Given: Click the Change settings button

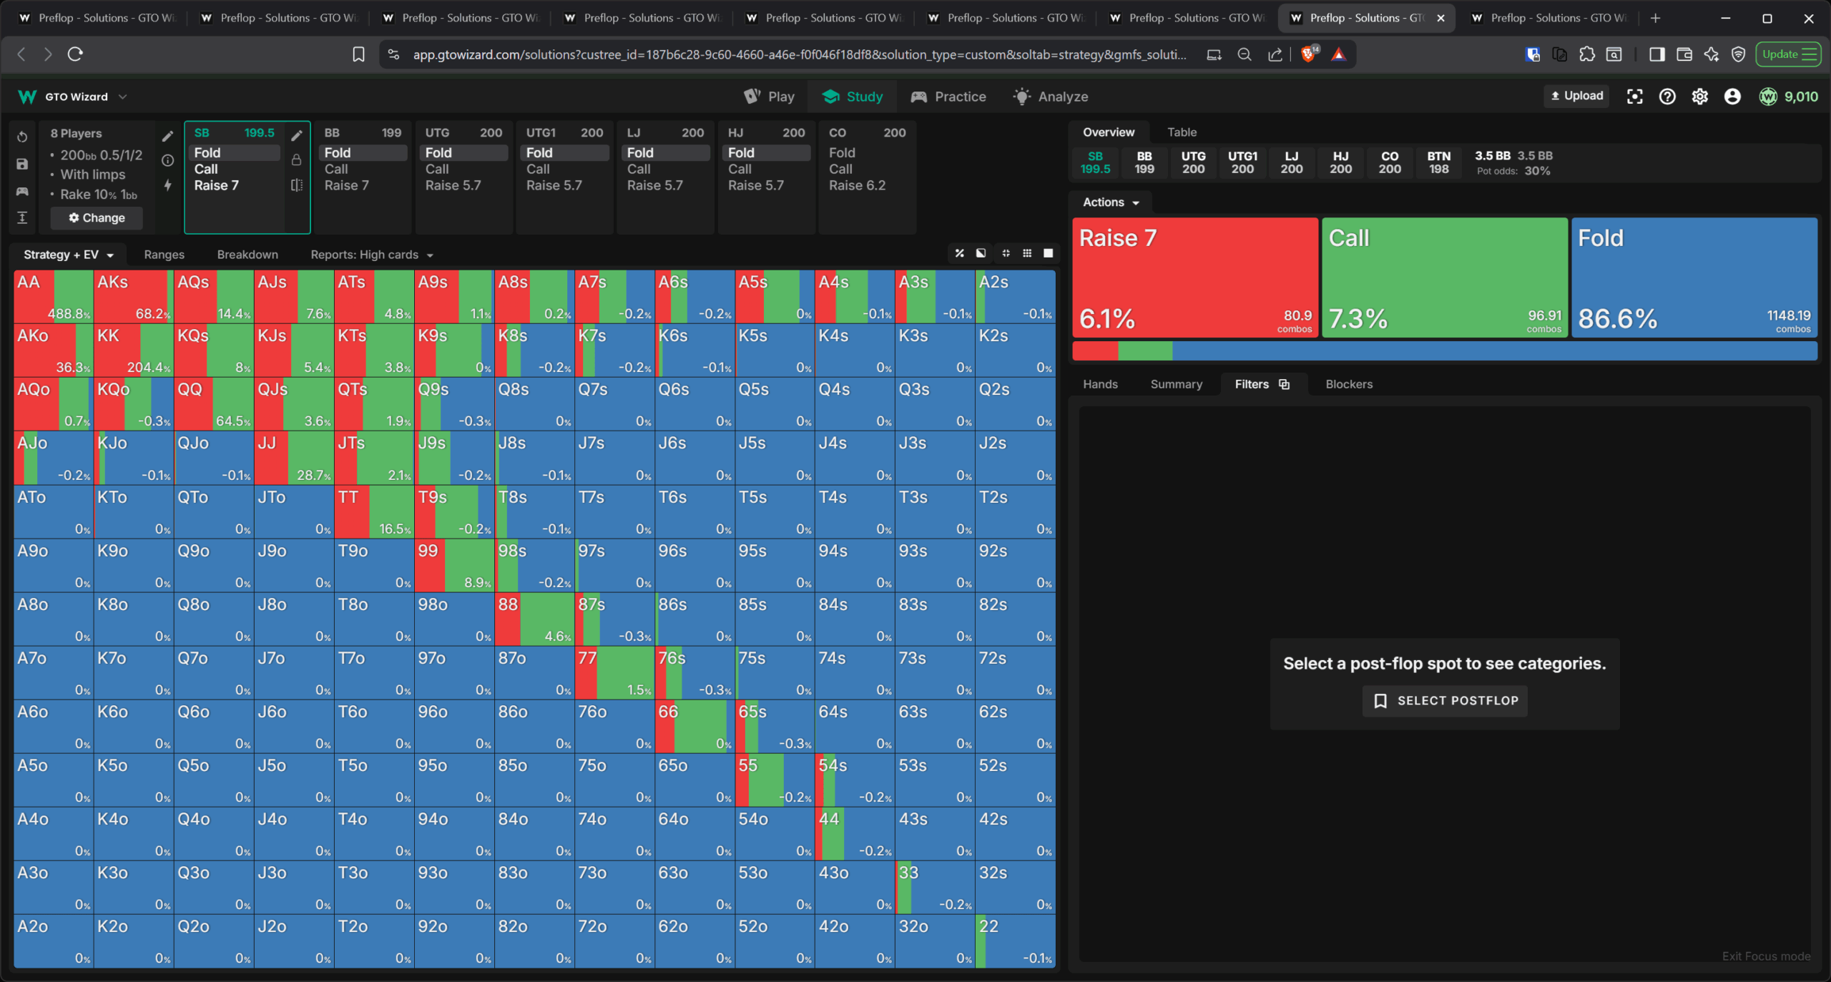Looking at the screenshot, I should point(97,218).
